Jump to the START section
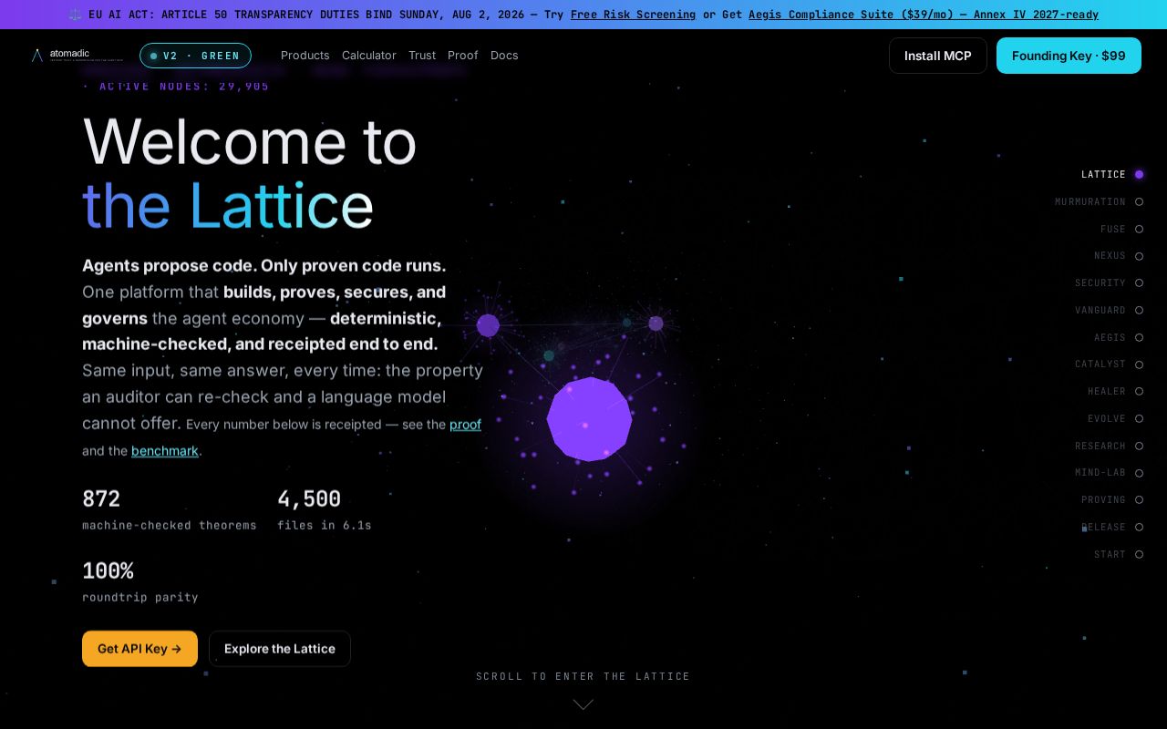Viewport: 1167px width, 729px height. click(1119, 555)
